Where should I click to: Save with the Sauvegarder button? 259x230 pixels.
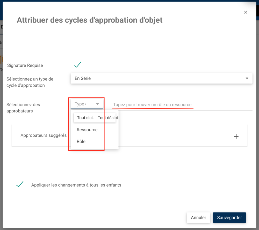coord(229,218)
